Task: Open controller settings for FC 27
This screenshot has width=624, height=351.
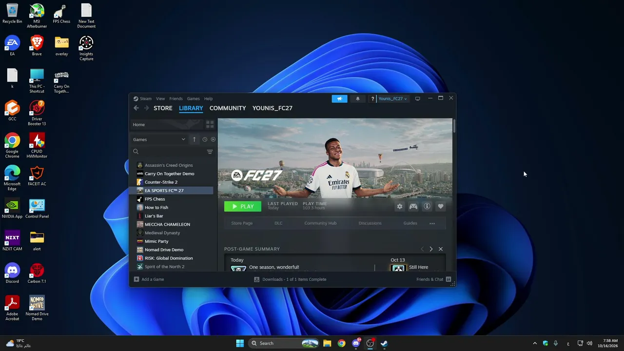Action: 413,206
